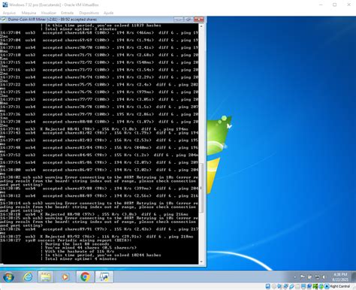This screenshot has width=356, height=290.
Task: Click the optical drive icon in VirtualBox status bar
Action: pos(274,286)
